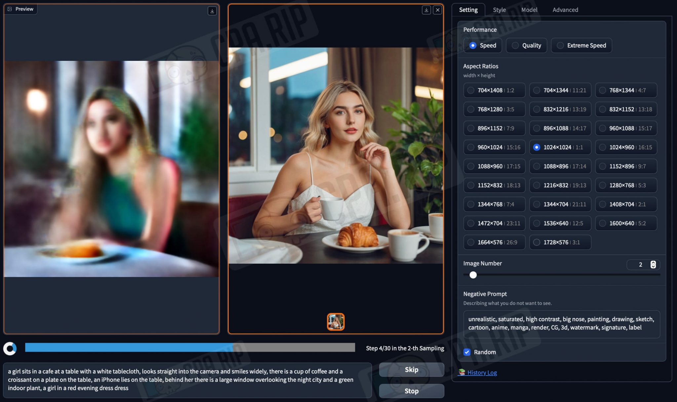The height and width of the screenshot is (402, 677).
Task: Click the loading spinner icon
Action: click(10, 348)
